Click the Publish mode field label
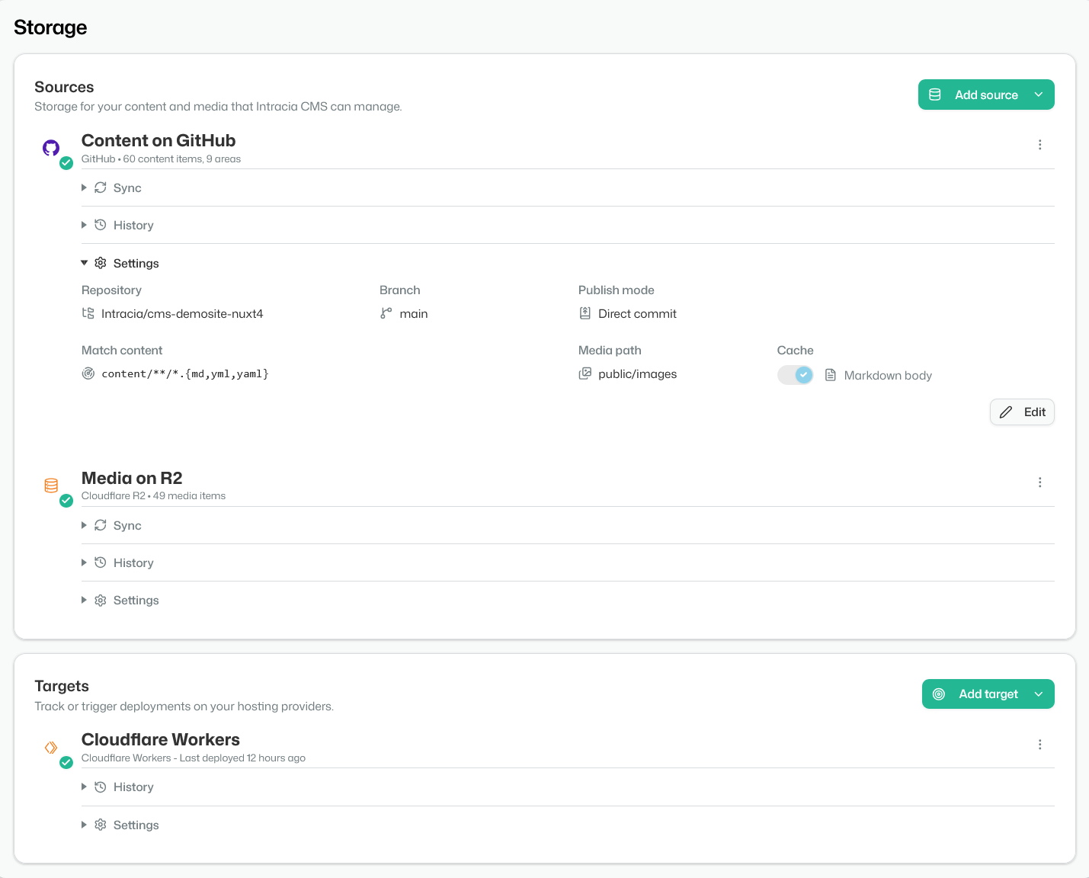The width and height of the screenshot is (1089, 878). click(616, 290)
